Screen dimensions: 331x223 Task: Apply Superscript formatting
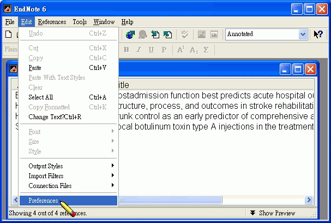tap(180, 50)
